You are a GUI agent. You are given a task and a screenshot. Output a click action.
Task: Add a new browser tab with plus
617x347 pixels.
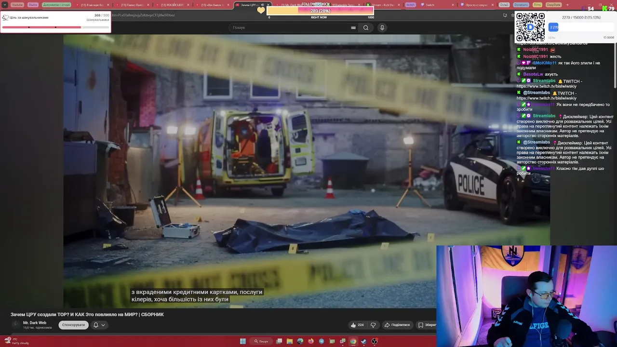point(567,5)
